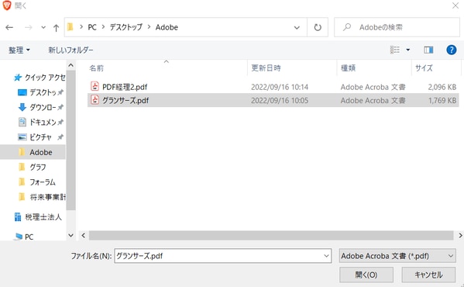Click the キャンセル button
This screenshot has height=287, width=464.
point(428,275)
